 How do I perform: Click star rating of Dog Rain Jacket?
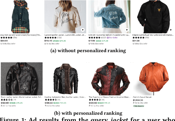click(6, 38)
